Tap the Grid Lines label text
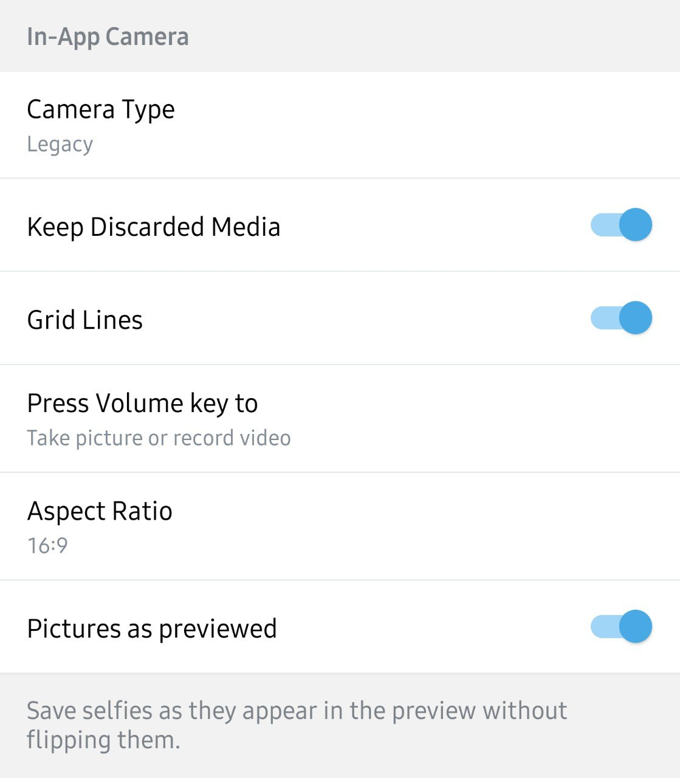680x778 pixels. click(84, 320)
